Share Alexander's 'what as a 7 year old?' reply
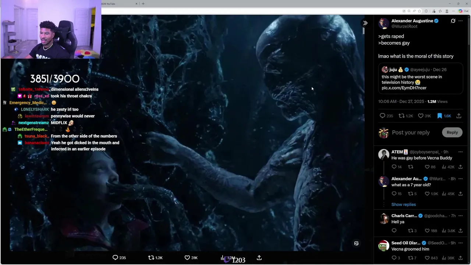Image resolution: width=471 pixels, height=265 pixels. pyautogui.click(x=460, y=194)
